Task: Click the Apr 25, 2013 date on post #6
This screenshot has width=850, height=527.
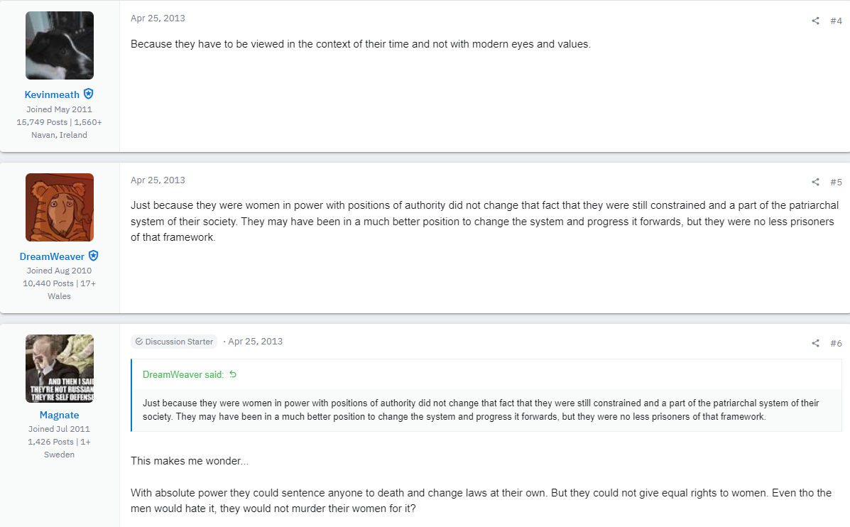Action: point(256,342)
